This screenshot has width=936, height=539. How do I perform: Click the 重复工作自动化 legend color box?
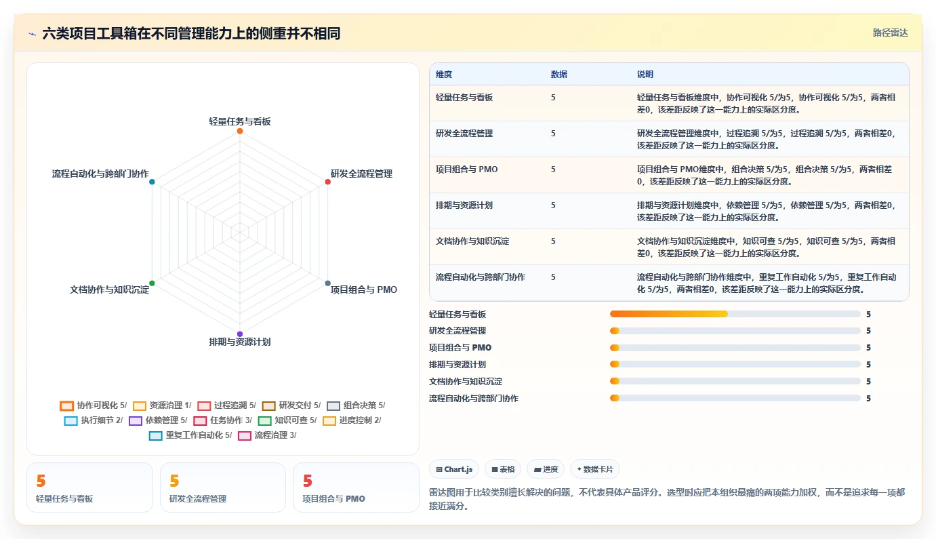point(156,435)
